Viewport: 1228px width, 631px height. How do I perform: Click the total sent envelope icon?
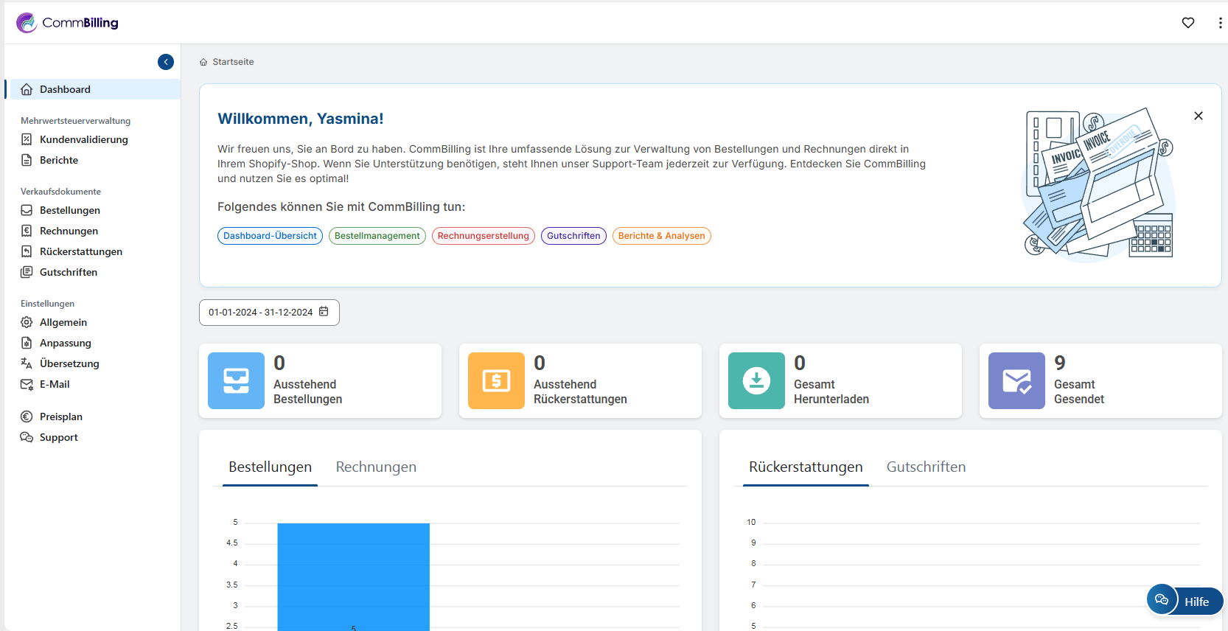click(x=1016, y=381)
